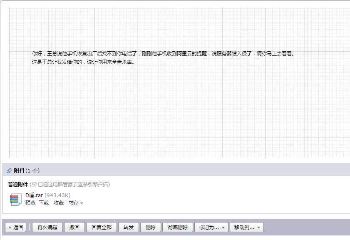Click the D盾.rar archive file icon
The height and width of the screenshot is (240, 350).
pyautogui.click(x=16, y=200)
